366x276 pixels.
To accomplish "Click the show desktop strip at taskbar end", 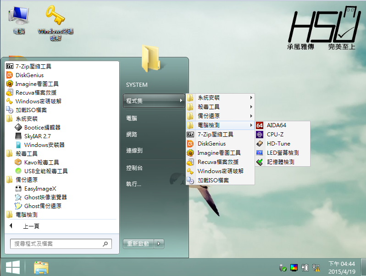I will (363, 267).
